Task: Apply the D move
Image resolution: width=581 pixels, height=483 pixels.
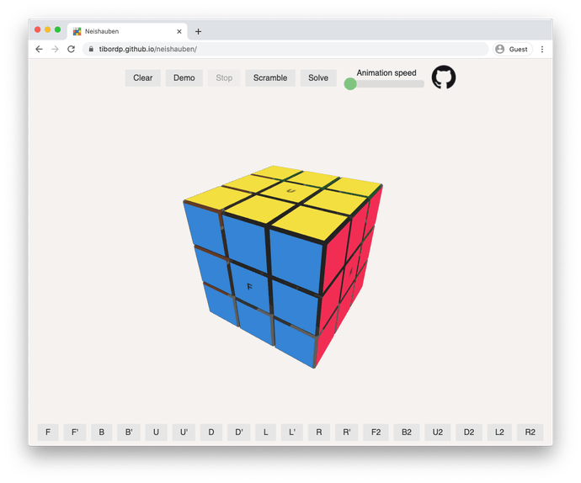Action: pos(211,433)
